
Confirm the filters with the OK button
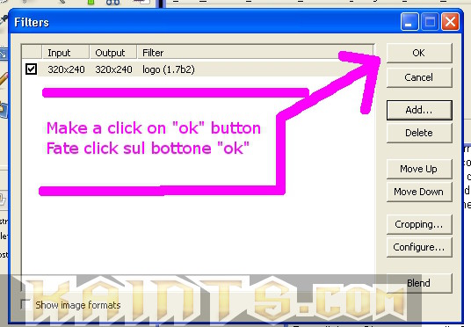click(419, 53)
